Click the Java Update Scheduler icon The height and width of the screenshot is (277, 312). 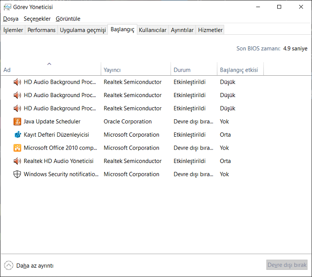click(x=17, y=122)
